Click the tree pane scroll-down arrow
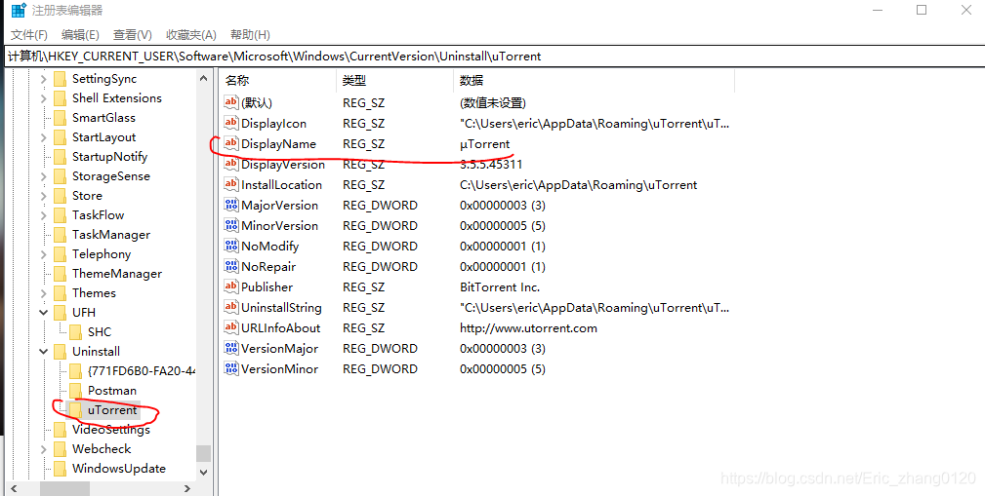This screenshot has width=985, height=496. tap(203, 473)
